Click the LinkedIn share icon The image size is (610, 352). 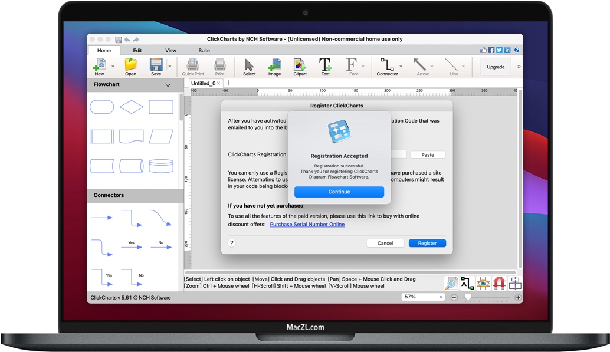click(507, 50)
